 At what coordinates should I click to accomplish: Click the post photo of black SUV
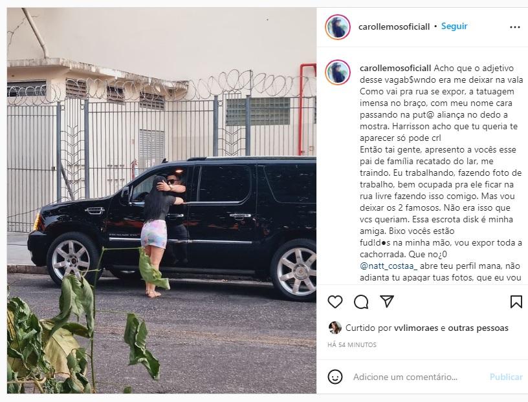tap(162, 200)
